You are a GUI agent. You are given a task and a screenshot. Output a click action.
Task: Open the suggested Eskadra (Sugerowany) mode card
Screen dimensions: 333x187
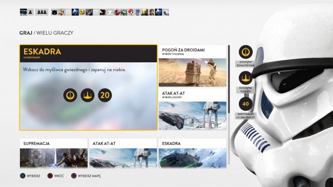tap(88, 87)
